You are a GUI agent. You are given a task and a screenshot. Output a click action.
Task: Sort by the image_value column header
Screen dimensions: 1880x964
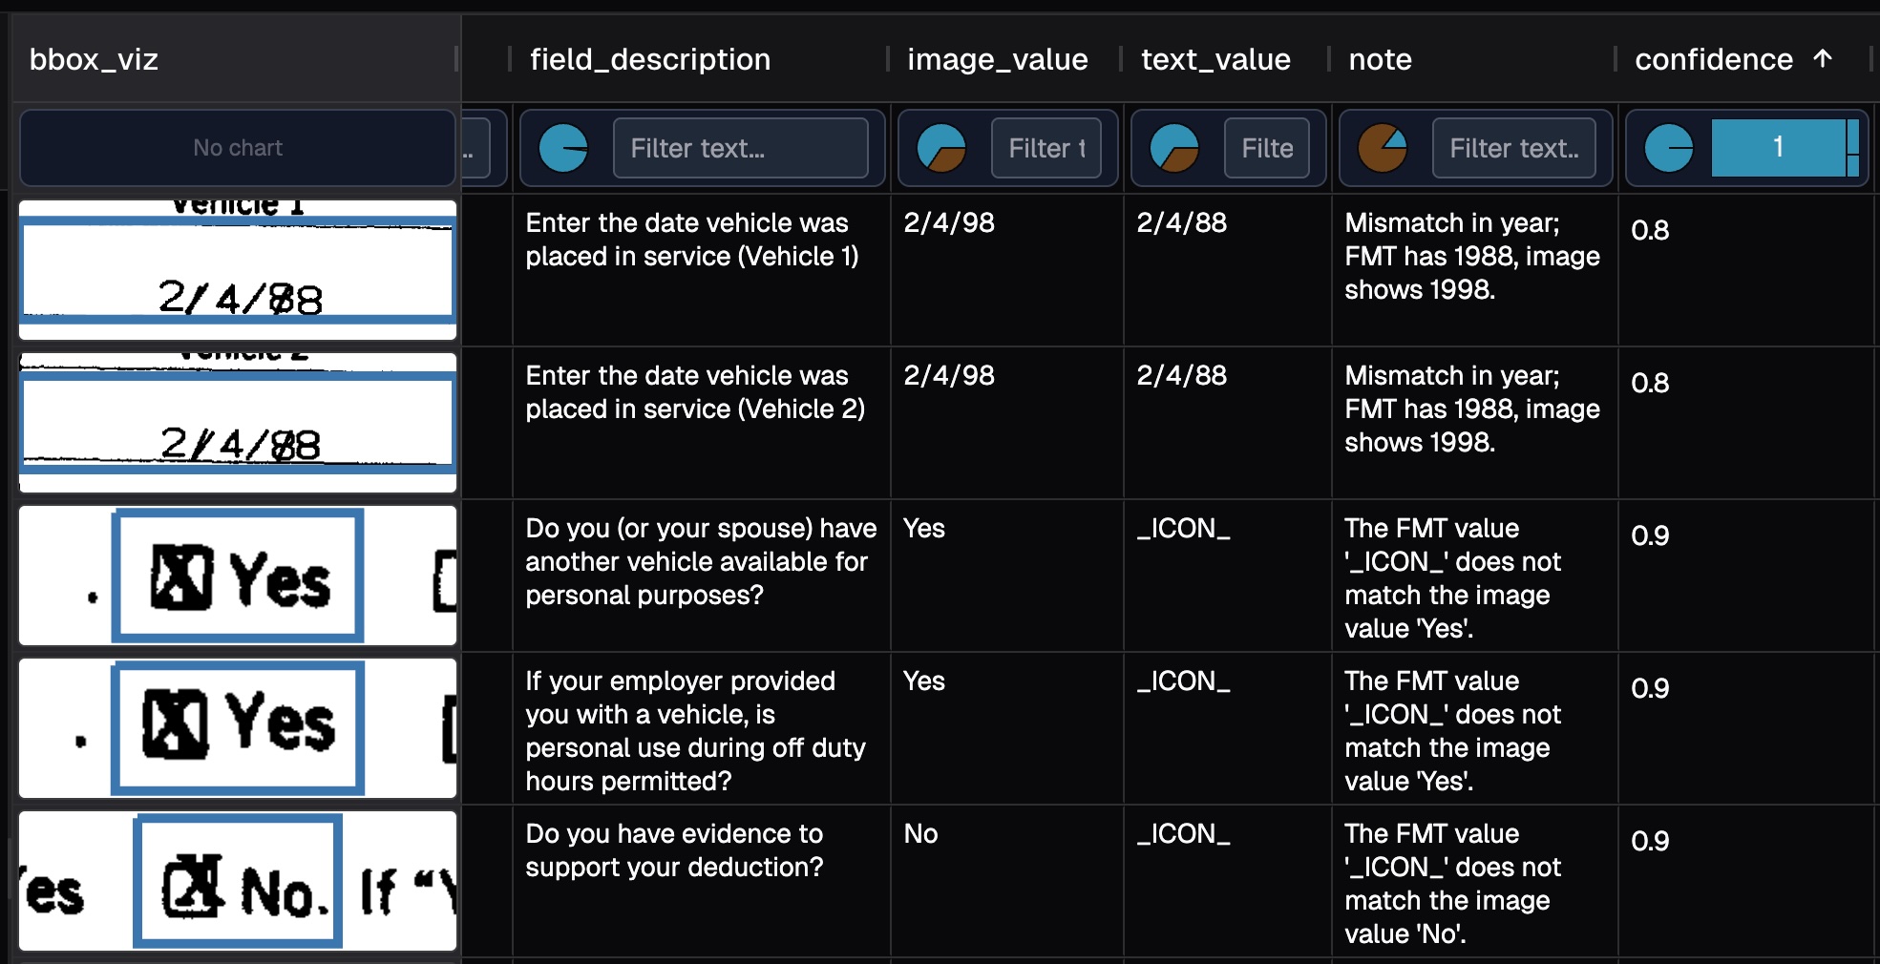click(x=997, y=59)
